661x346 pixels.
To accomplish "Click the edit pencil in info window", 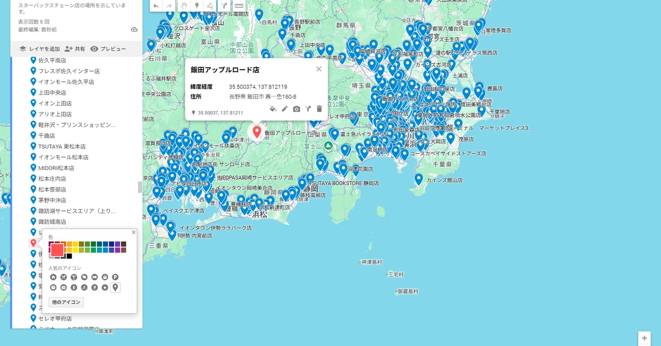I will 285,109.
